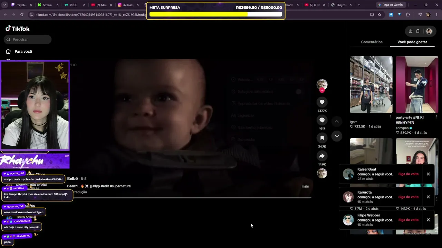Open the Belbê creator name link
Image resolution: width=442 pixels, height=248 pixels.
pyautogui.click(x=73, y=179)
